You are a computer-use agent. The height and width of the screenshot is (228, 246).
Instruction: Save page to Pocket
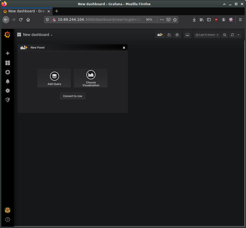169,20
